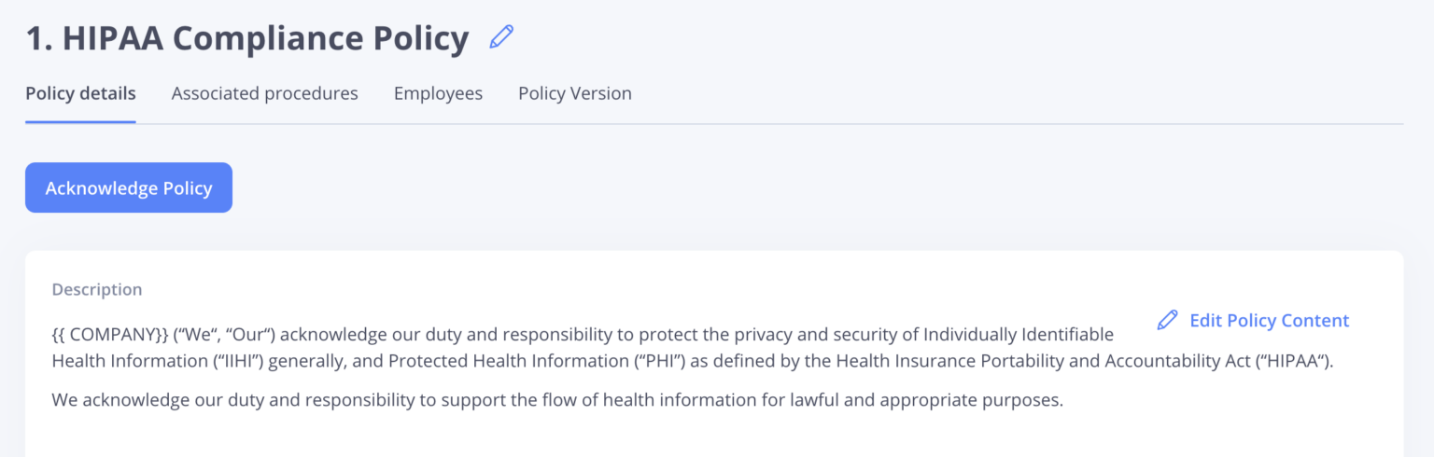The image size is (1434, 457).
Task: Click the pencil icon before Edit Policy Content
Action: [1167, 320]
